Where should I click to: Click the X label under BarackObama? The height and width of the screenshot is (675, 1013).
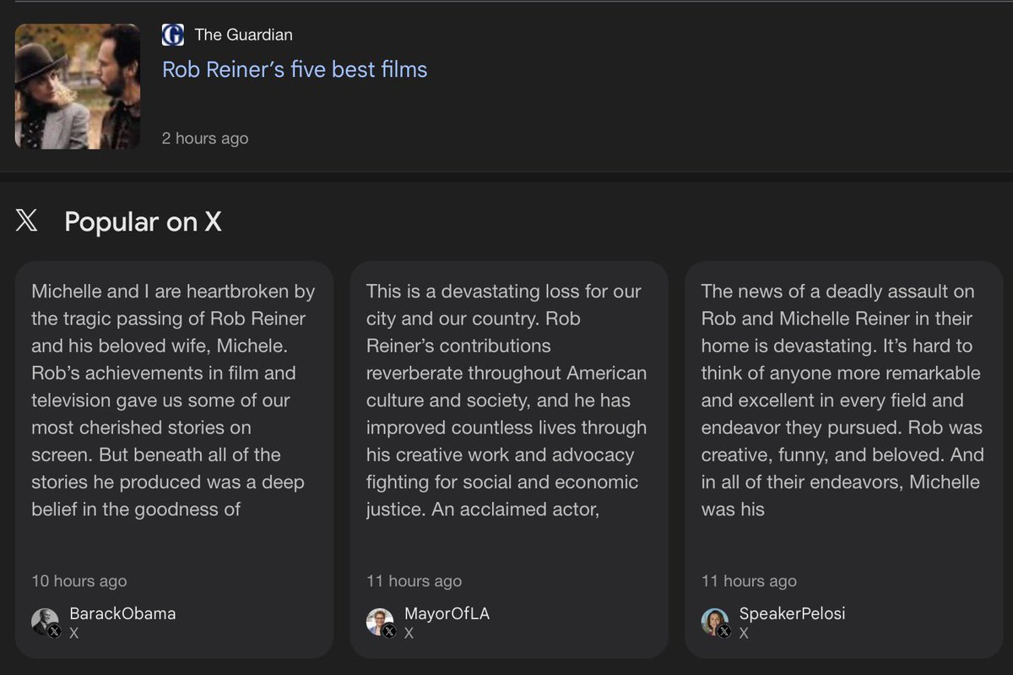(x=74, y=633)
